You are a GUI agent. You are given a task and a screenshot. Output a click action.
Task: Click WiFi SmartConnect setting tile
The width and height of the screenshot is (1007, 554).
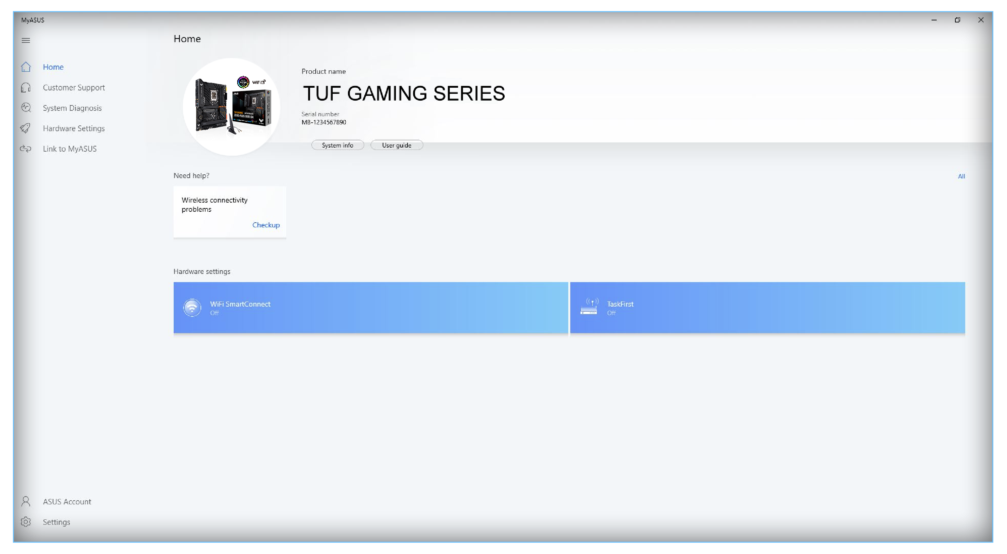click(x=370, y=307)
